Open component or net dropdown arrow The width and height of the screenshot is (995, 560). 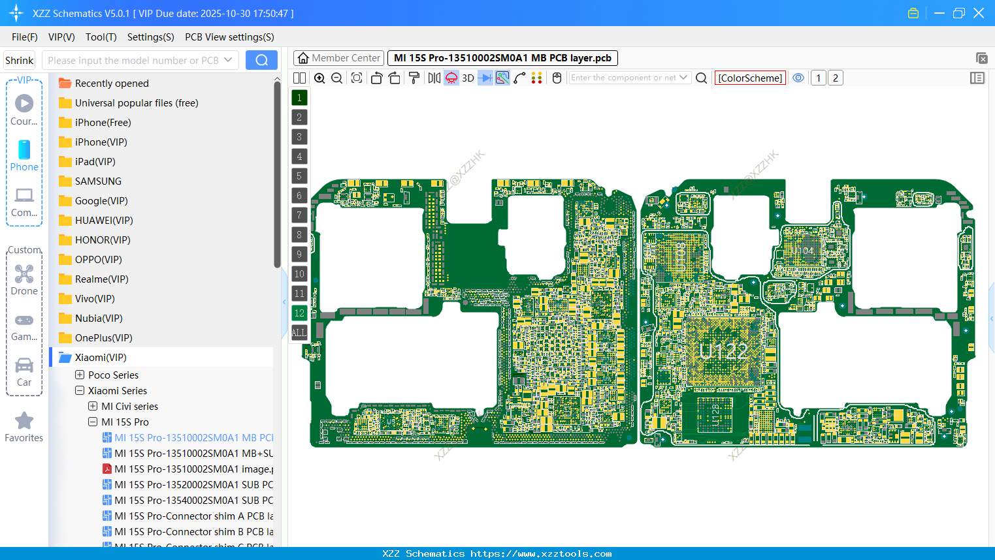click(x=684, y=78)
